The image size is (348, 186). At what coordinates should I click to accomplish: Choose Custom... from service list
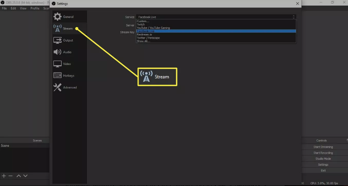pyautogui.click(x=216, y=21)
